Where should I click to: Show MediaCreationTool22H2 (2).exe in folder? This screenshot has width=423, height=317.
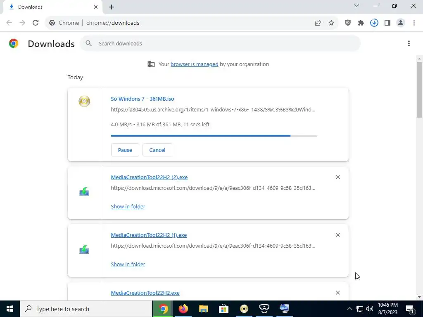pyautogui.click(x=128, y=206)
